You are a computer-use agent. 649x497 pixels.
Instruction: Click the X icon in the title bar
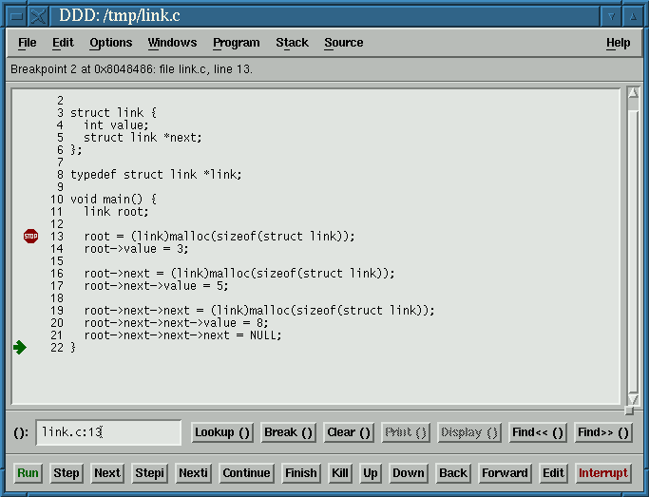click(x=38, y=15)
